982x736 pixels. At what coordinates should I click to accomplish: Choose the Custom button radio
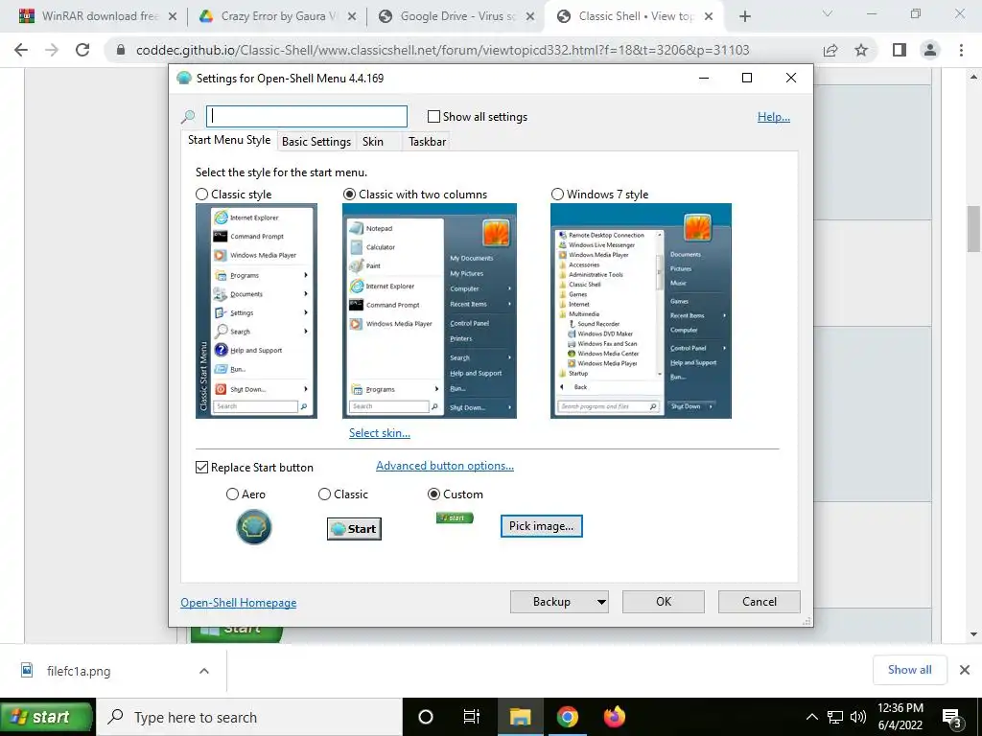click(433, 494)
